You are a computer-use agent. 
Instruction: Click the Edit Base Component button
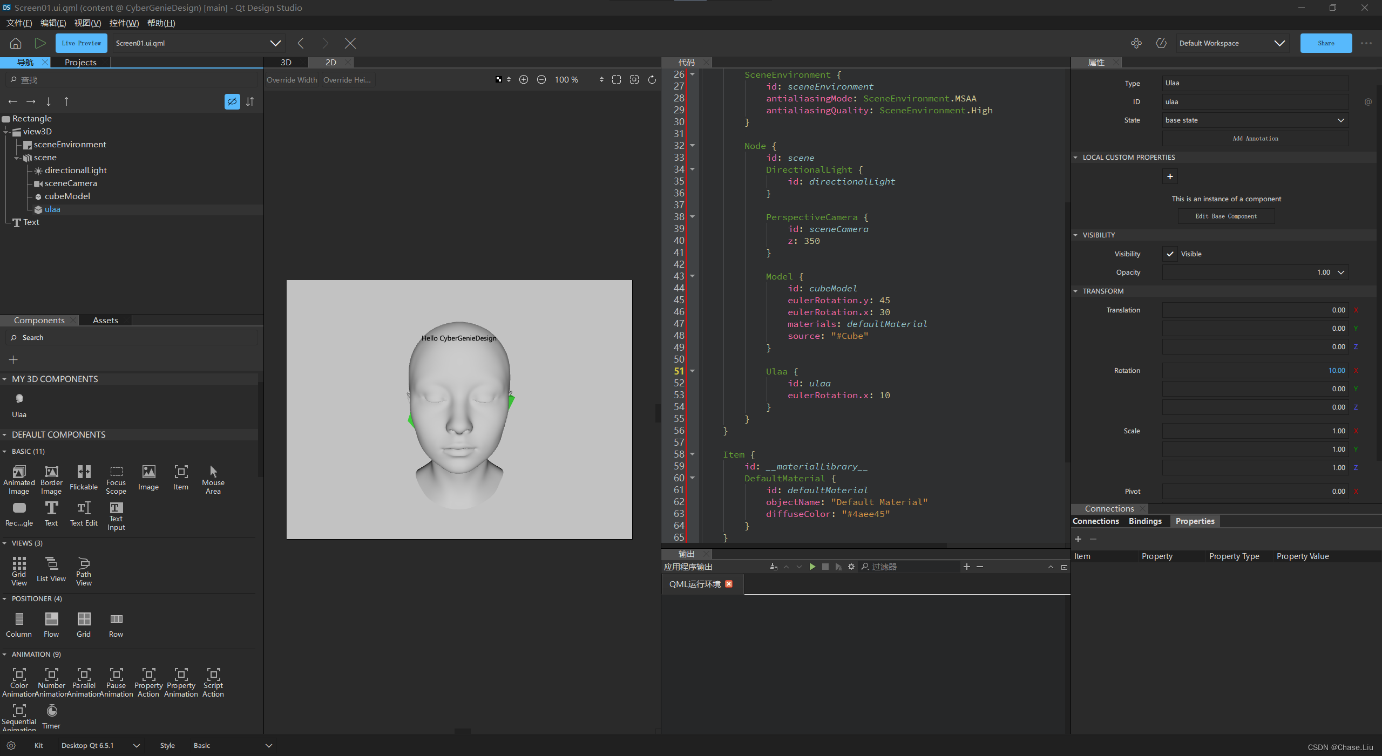coord(1226,216)
